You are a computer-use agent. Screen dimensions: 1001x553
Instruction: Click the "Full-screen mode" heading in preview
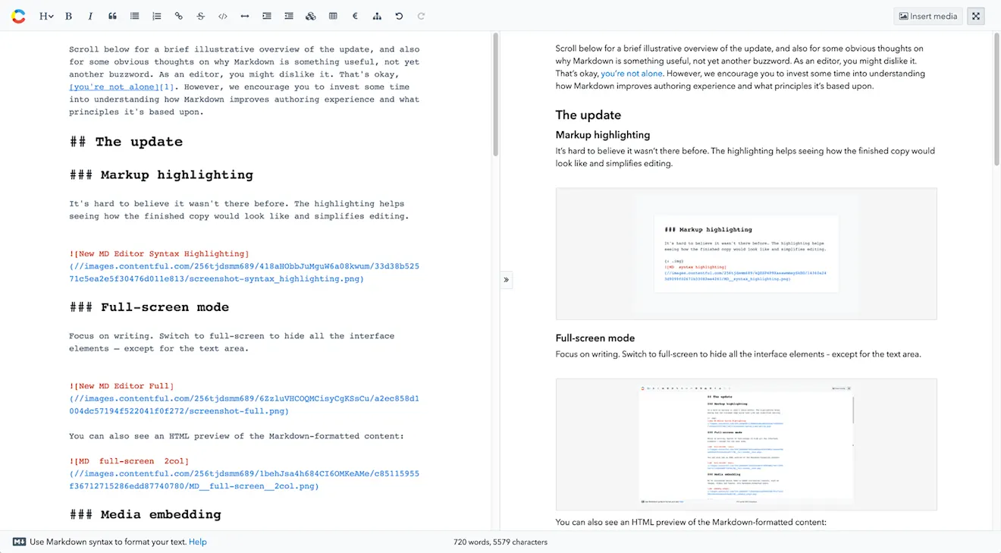[x=595, y=338]
